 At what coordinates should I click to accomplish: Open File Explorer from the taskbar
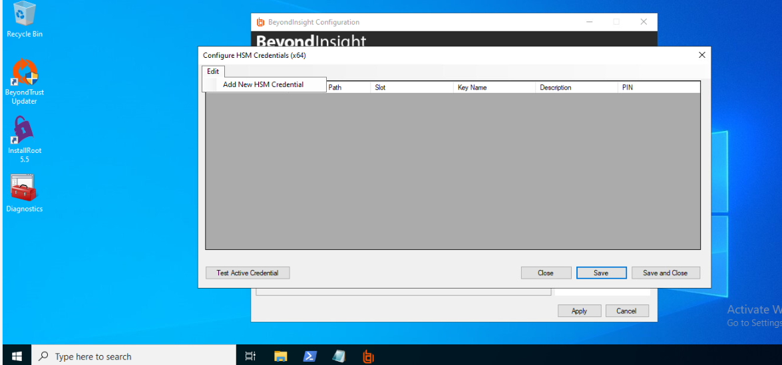click(x=281, y=356)
